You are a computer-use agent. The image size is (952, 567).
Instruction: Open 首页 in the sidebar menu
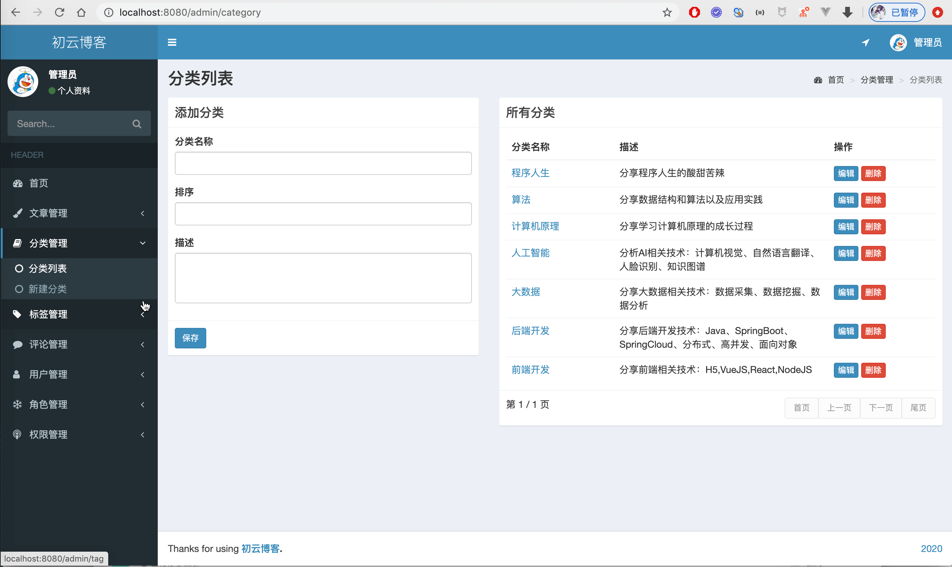click(39, 183)
